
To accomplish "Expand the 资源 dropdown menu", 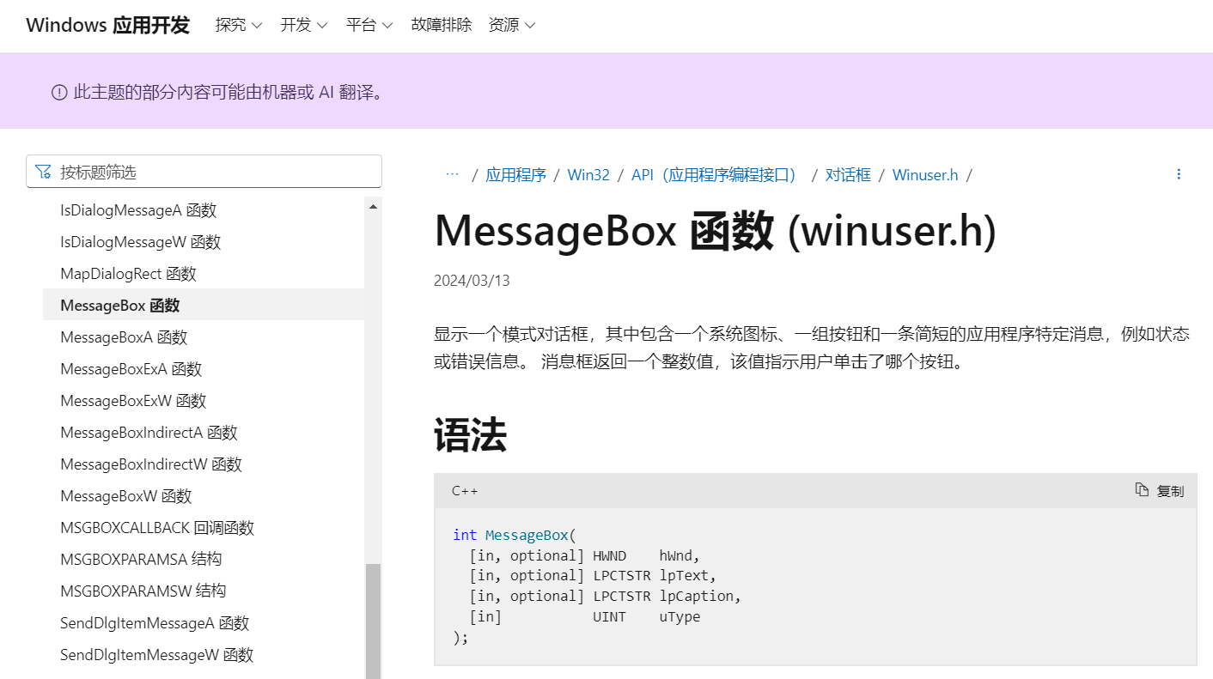I will pyautogui.click(x=512, y=25).
